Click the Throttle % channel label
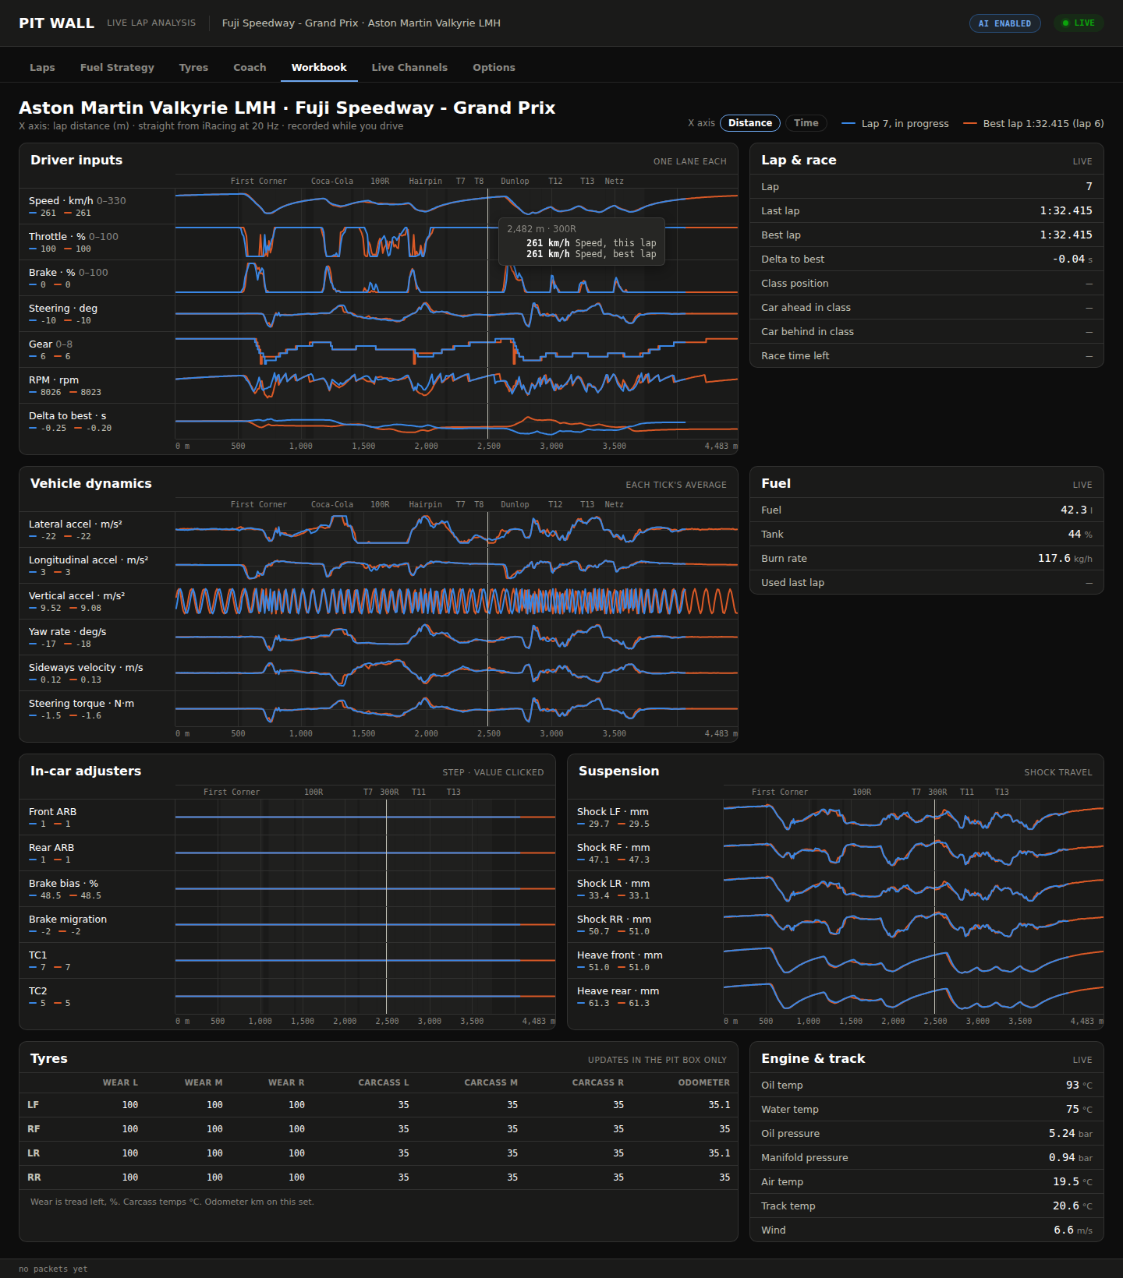Viewport: 1123px width, 1278px height. [x=73, y=237]
